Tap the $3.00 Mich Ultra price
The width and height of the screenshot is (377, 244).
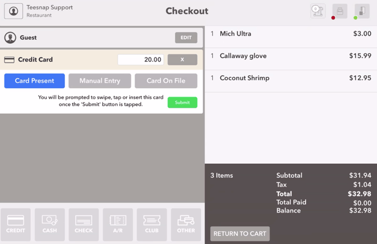pyautogui.click(x=362, y=34)
